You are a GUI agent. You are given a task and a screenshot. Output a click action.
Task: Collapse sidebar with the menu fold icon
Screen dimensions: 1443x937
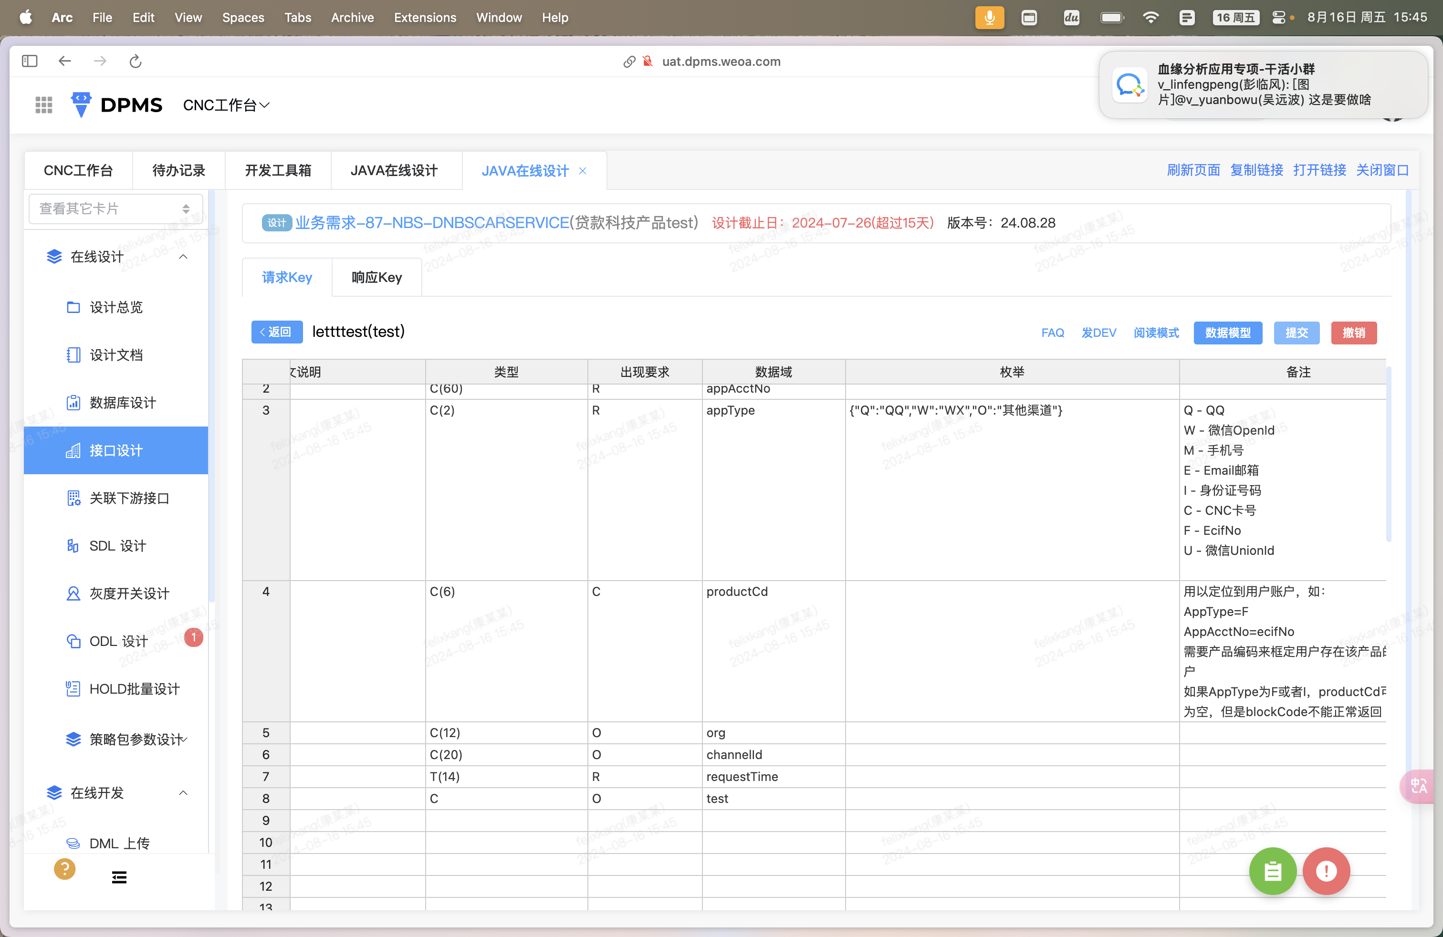(119, 877)
